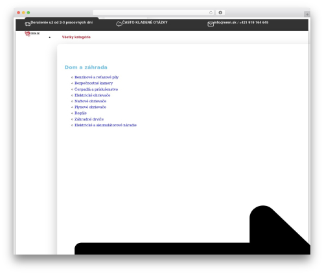The image size is (324, 274).
Task: Open Bezpečnostné kamery category
Action: (94, 83)
